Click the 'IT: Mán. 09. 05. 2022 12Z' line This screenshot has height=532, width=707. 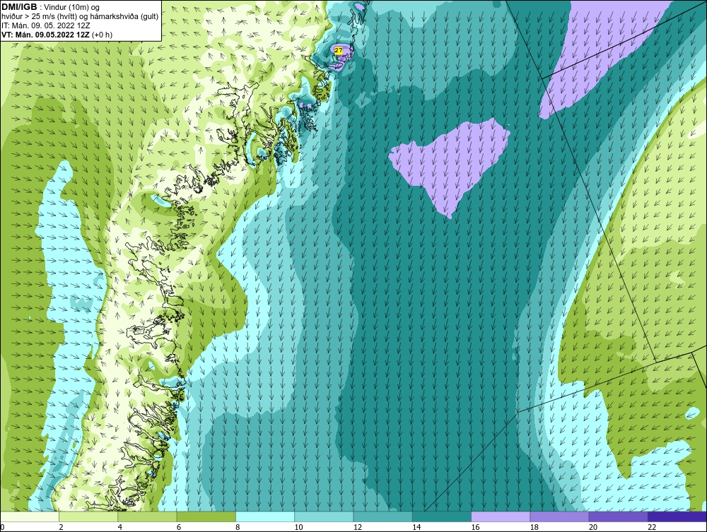point(45,25)
